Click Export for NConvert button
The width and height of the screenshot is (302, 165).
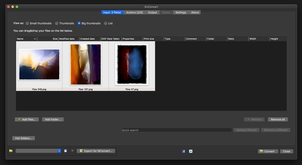(x=96, y=151)
